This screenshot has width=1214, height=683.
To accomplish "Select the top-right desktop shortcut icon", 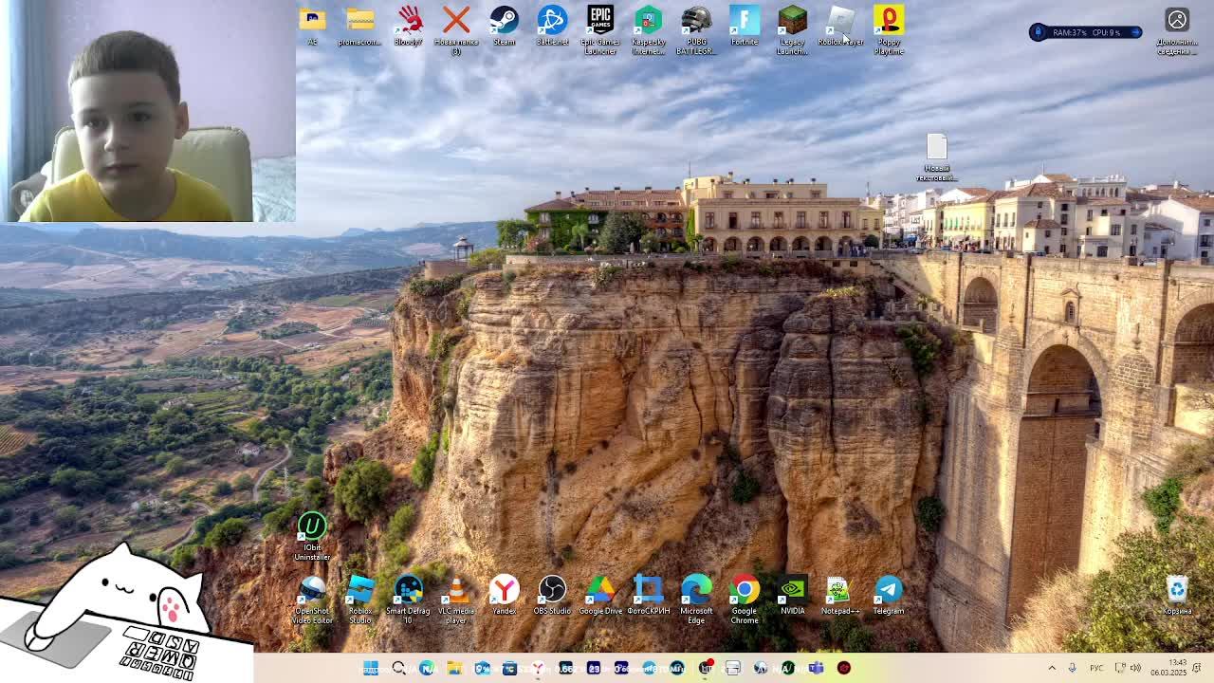I will coord(1177,30).
